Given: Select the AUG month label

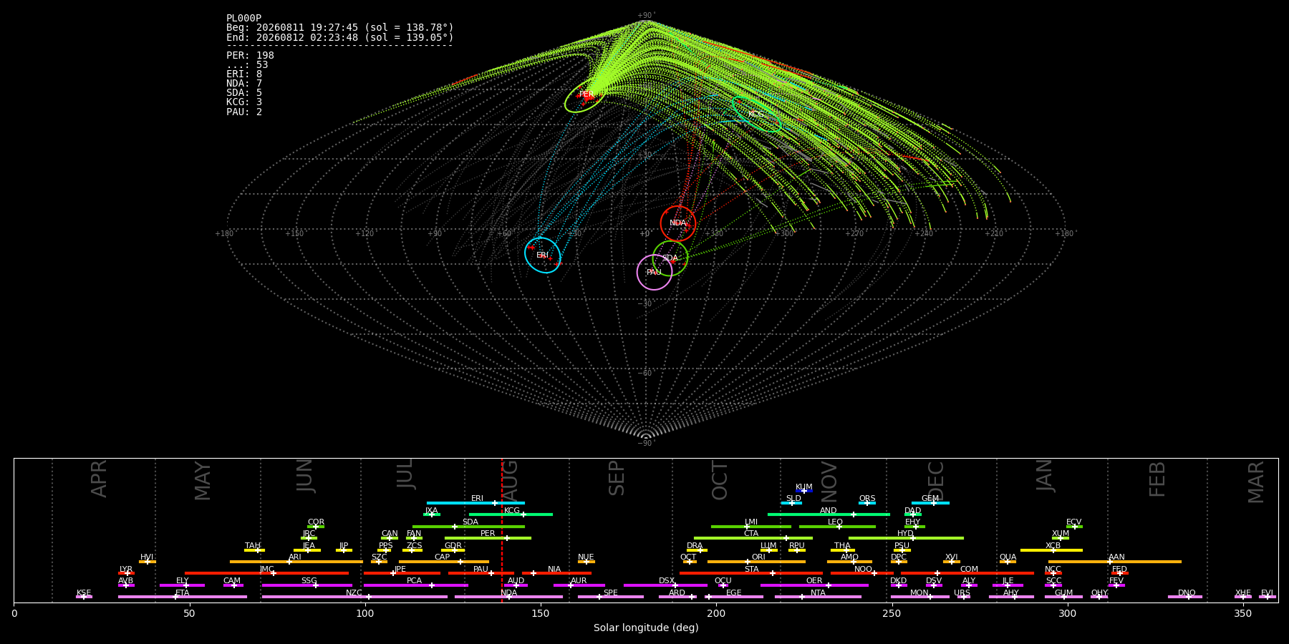Looking at the screenshot, I should [510, 480].
